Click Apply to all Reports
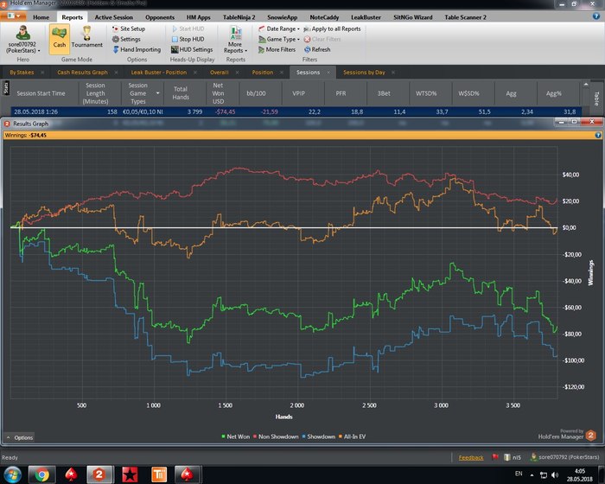This screenshot has height=484, width=605. click(332, 29)
